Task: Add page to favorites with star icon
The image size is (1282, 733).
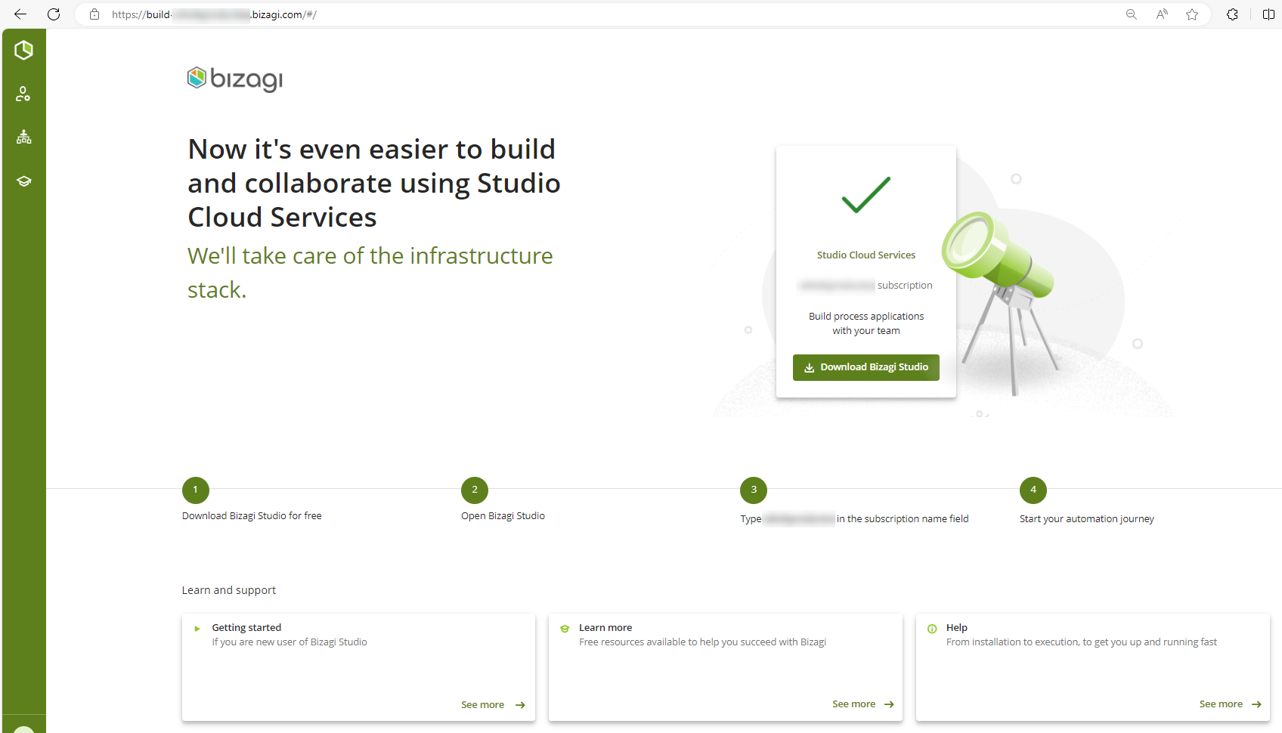Action: click(x=1192, y=14)
